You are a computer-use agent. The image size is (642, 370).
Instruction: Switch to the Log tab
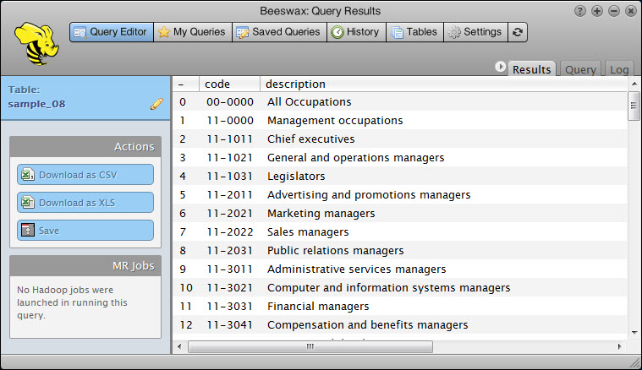[x=619, y=70]
